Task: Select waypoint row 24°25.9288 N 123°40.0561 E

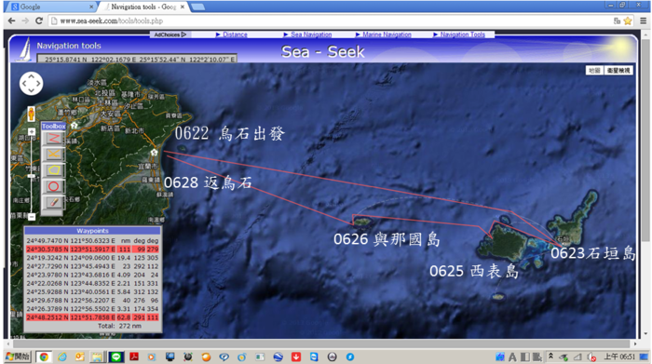Action: point(92,291)
